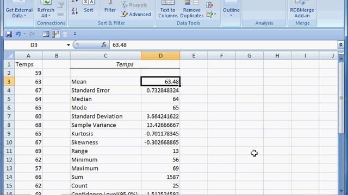Select the row 3 header
The height and width of the screenshot is (195, 348).
(x=9, y=82)
